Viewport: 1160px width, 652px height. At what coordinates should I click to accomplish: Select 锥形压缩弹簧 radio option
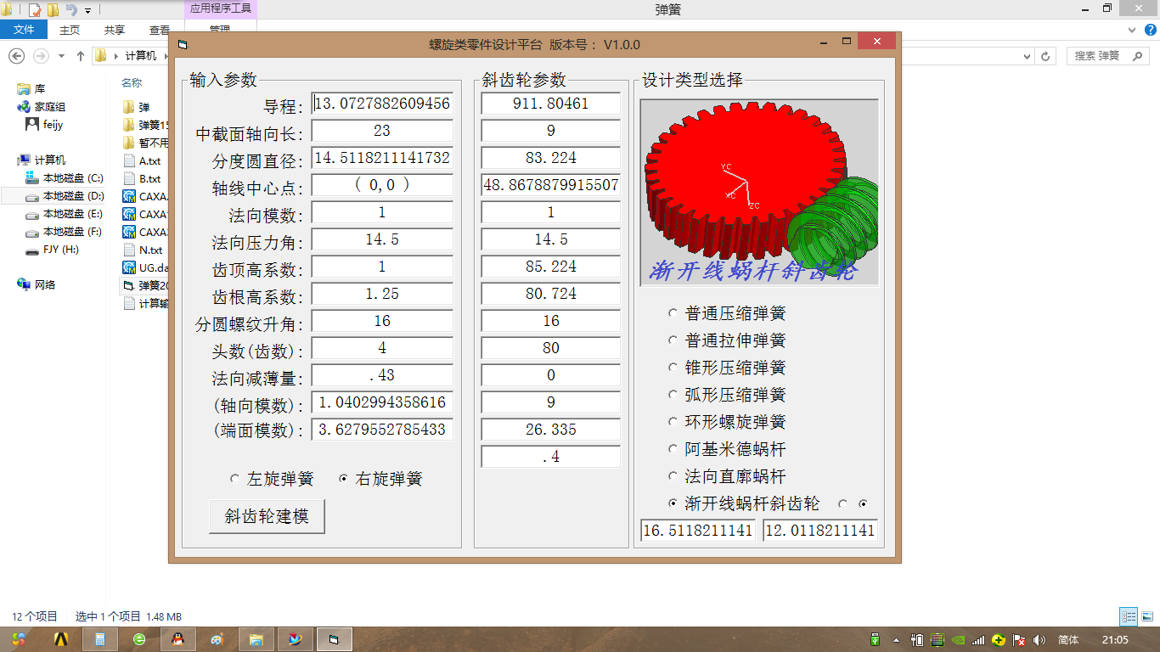pos(728,368)
